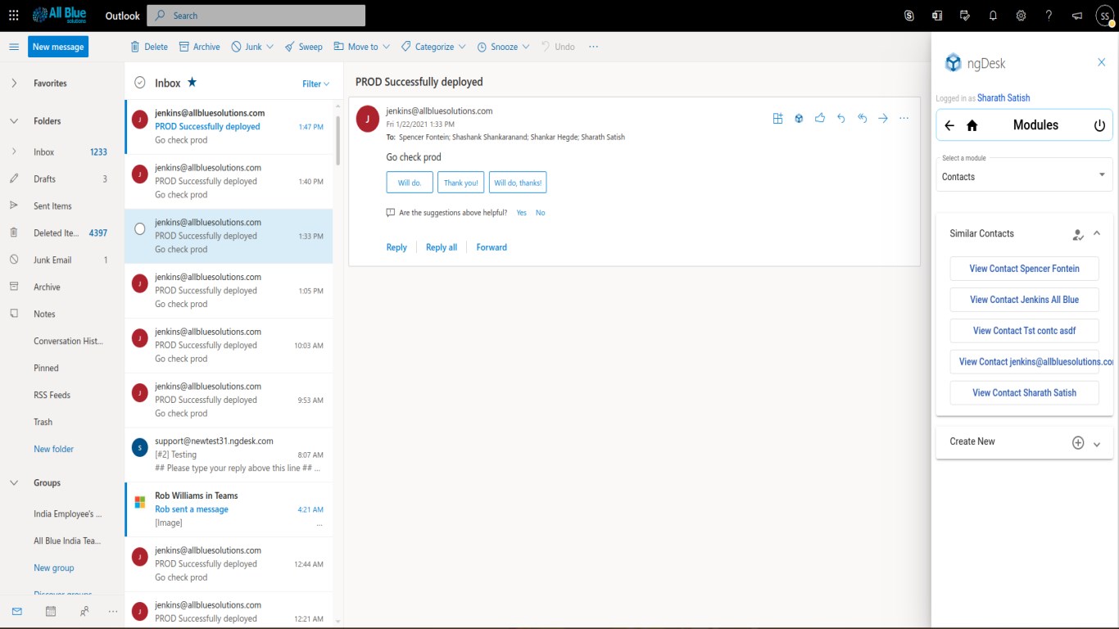This screenshot has width=1119, height=629.
Task: Go back with ngDesk back arrow
Action: (x=949, y=125)
